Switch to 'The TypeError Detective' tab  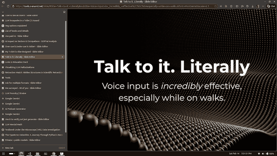[33, 135]
